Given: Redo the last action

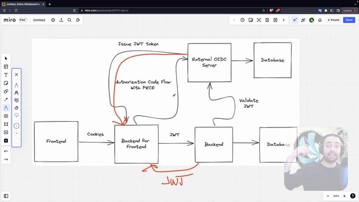Looking at the screenshot, I should coord(6,159).
